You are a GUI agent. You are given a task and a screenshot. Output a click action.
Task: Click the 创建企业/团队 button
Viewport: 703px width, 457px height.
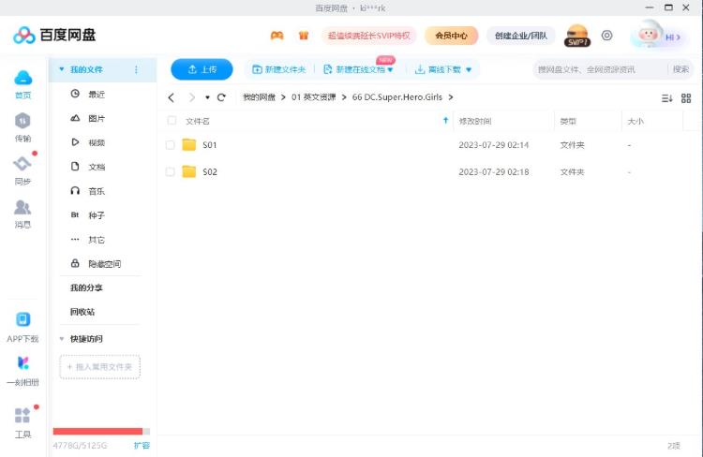pyautogui.click(x=521, y=36)
